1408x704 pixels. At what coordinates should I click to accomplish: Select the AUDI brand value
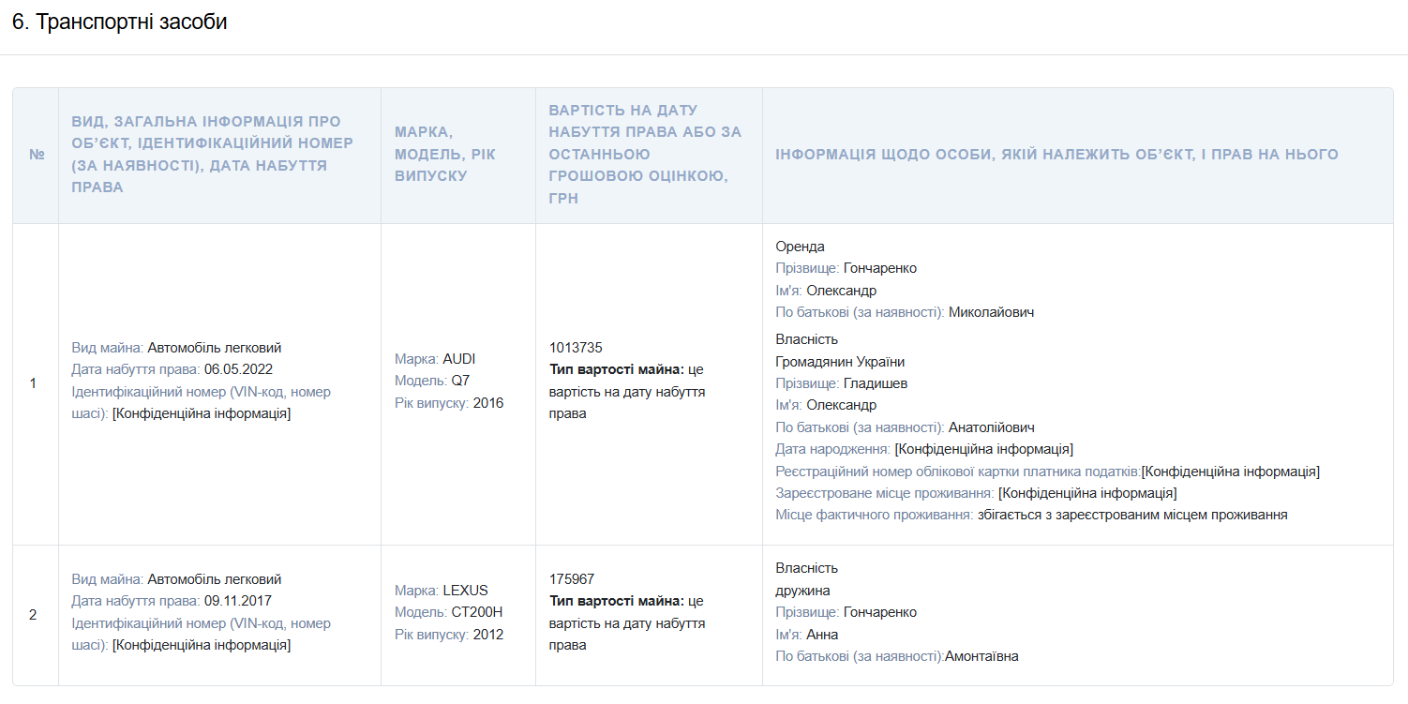click(459, 359)
